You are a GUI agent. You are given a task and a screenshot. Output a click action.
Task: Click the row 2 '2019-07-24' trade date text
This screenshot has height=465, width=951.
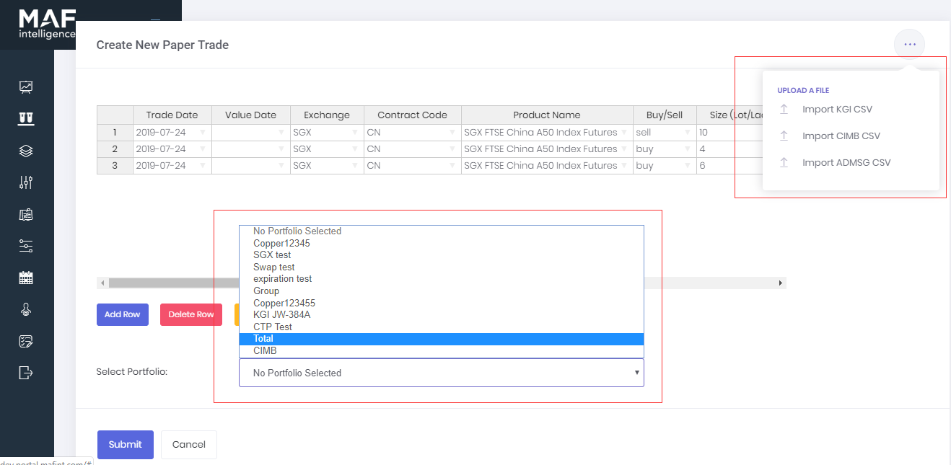[161, 149]
